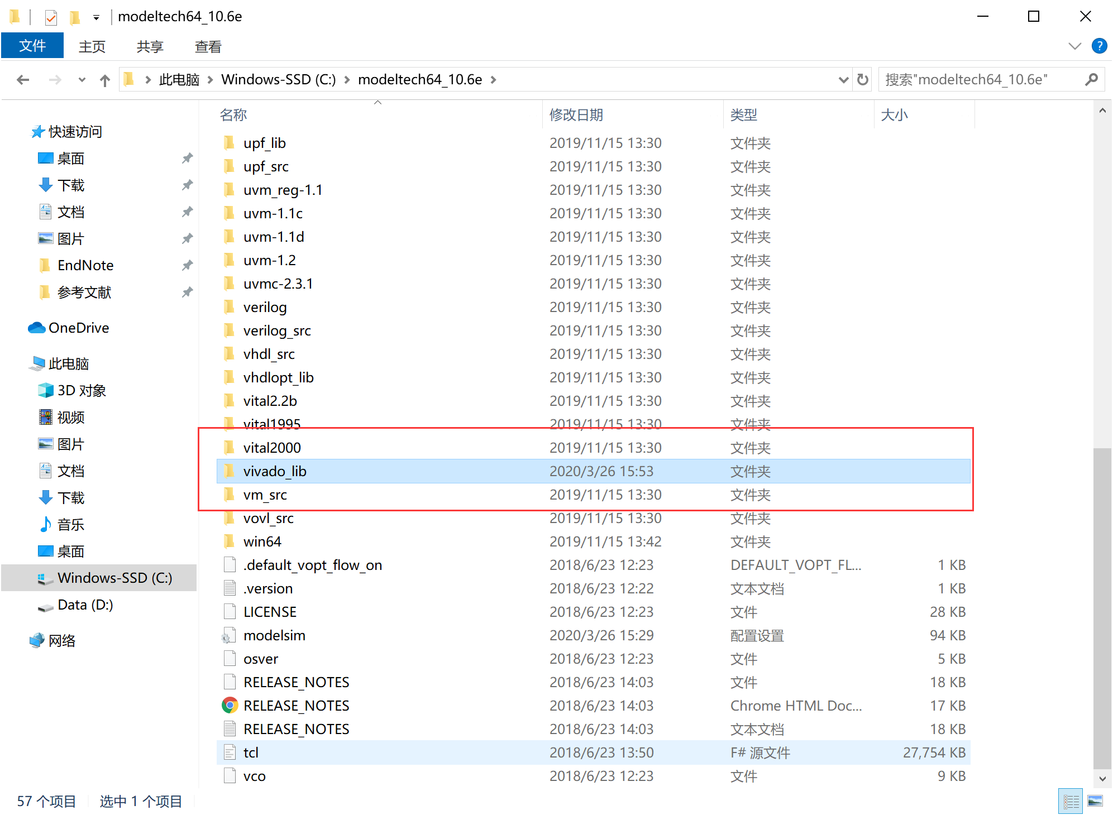The image size is (1113, 815).
Task: Click the up arrow to go to parent folder
Action: pos(104,79)
